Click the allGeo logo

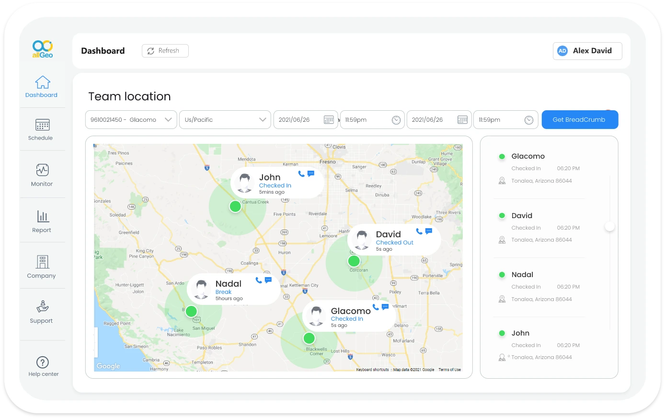(43, 49)
